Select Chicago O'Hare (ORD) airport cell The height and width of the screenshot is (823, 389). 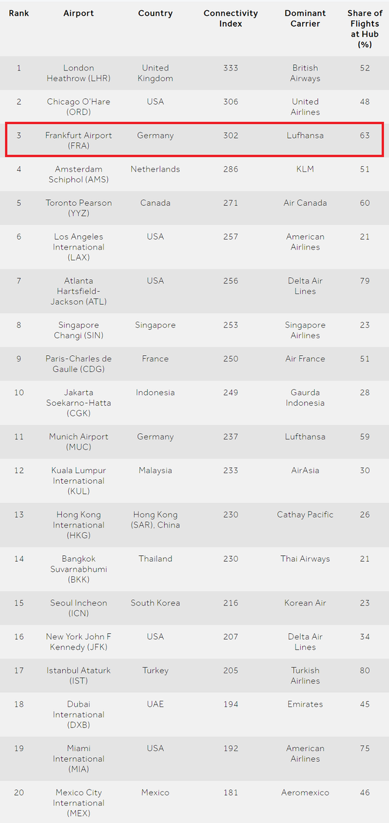78,106
